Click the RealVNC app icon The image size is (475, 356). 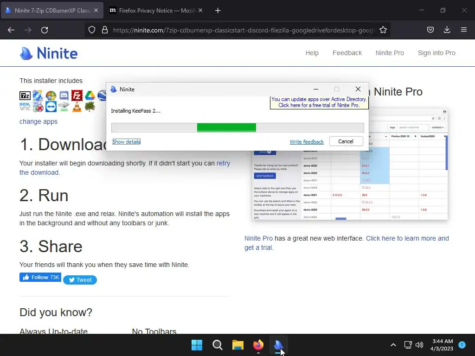[25, 107]
